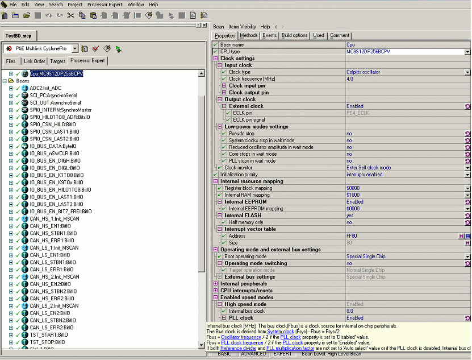Open the Reference divider help link
This screenshot has height=360, width=472.
point(239,348)
